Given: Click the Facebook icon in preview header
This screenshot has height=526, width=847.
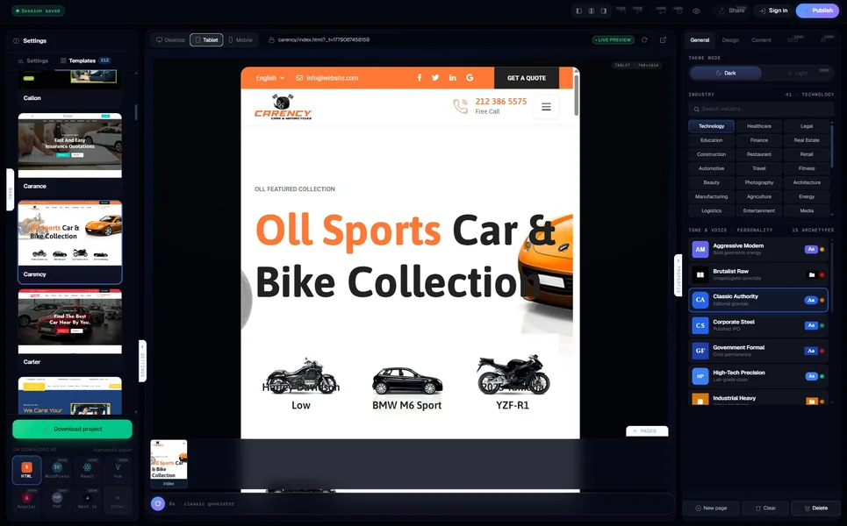Looking at the screenshot, I should (x=420, y=78).
